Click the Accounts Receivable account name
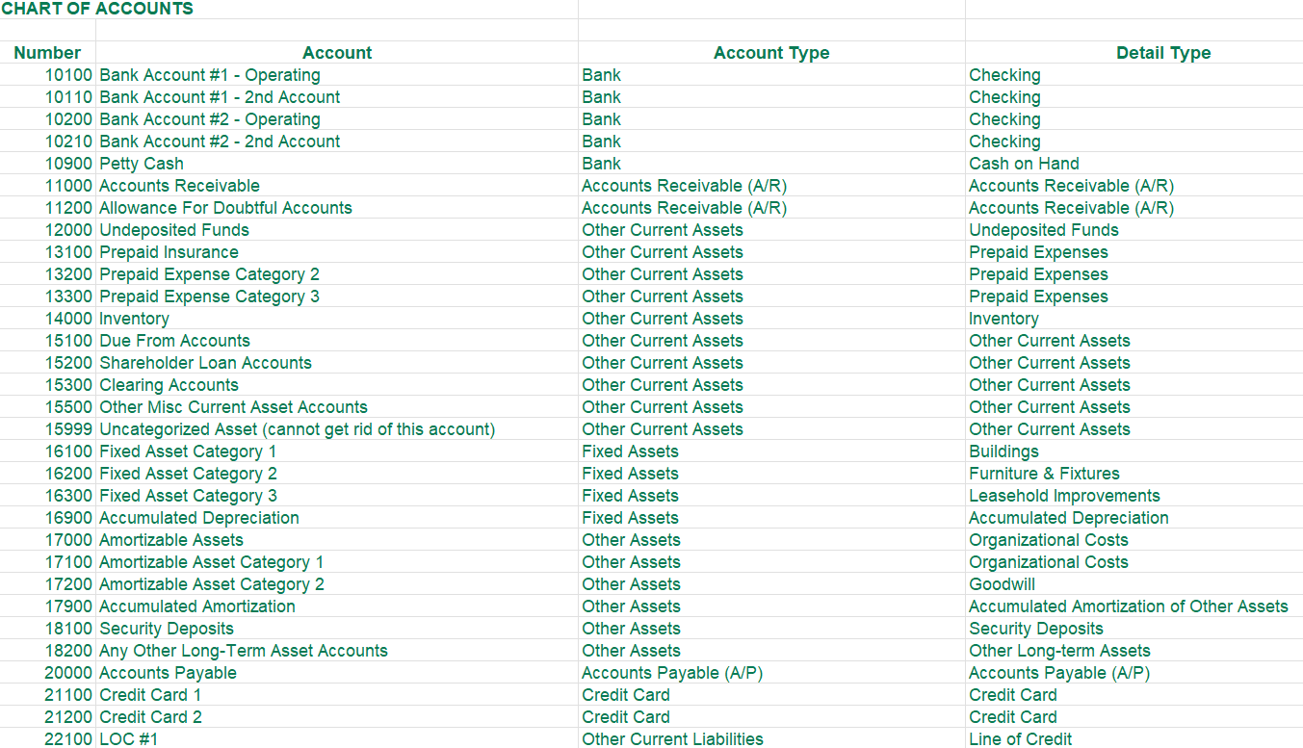 179,186
